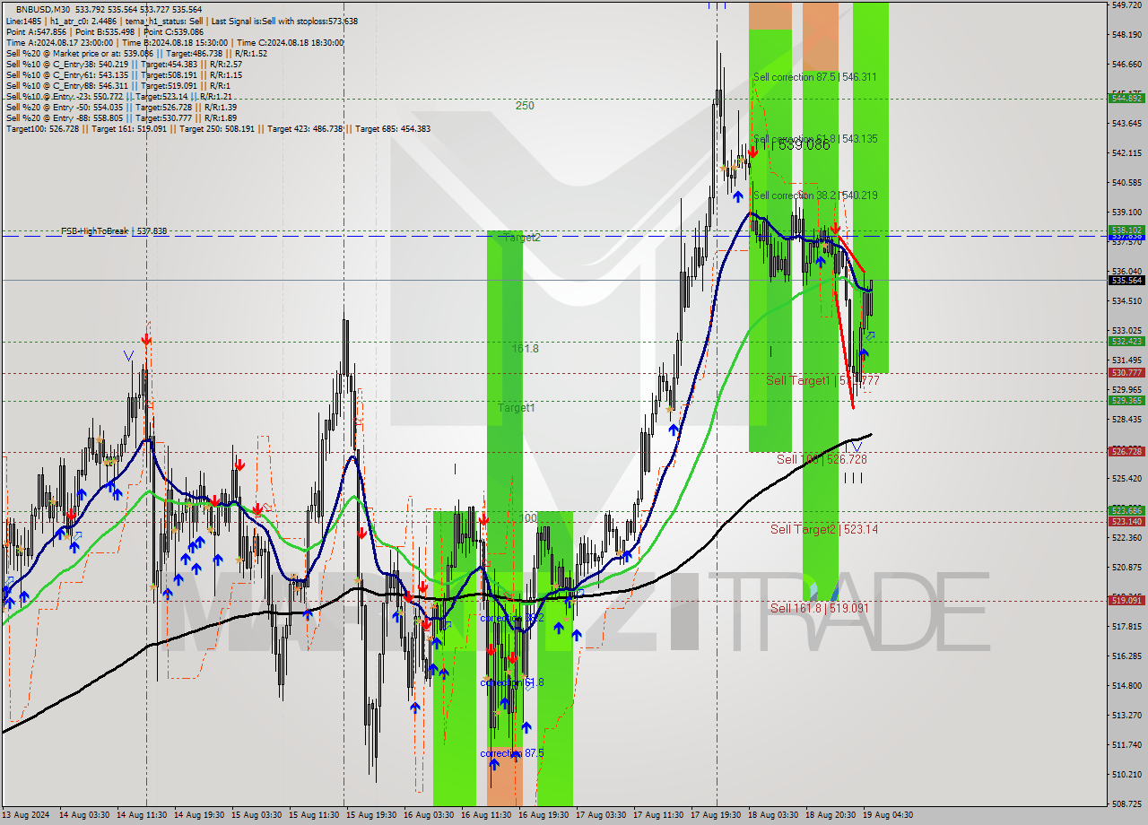This screenshot has width=1148, height=825.
Task: Click the red 523.140 price tag
Action: pyautogui.click(x=1126, y=521)
